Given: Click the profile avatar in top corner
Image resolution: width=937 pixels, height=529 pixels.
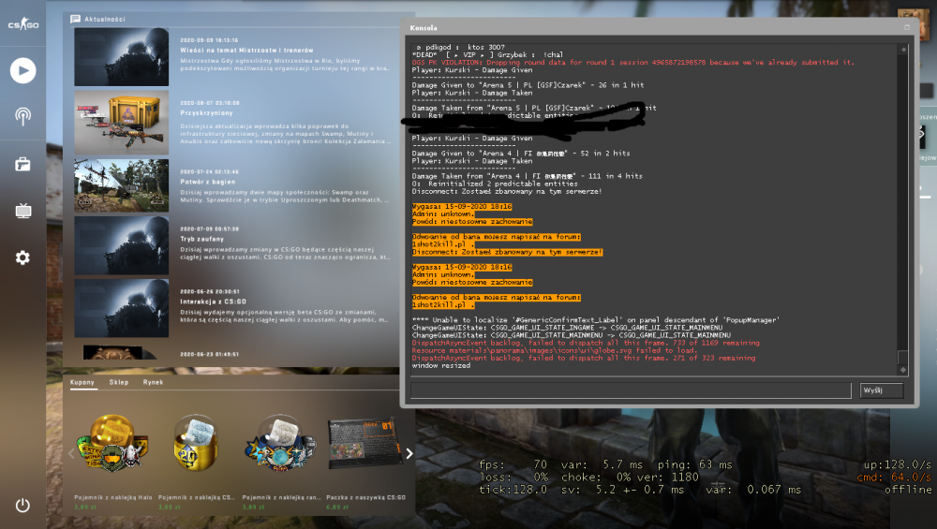Looking at the screenshot, I should pyautogui.click(x=914, y=24).
